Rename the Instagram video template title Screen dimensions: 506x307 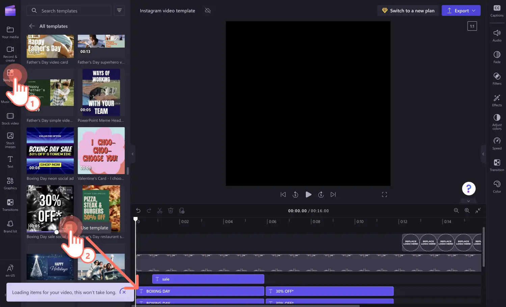167,10
